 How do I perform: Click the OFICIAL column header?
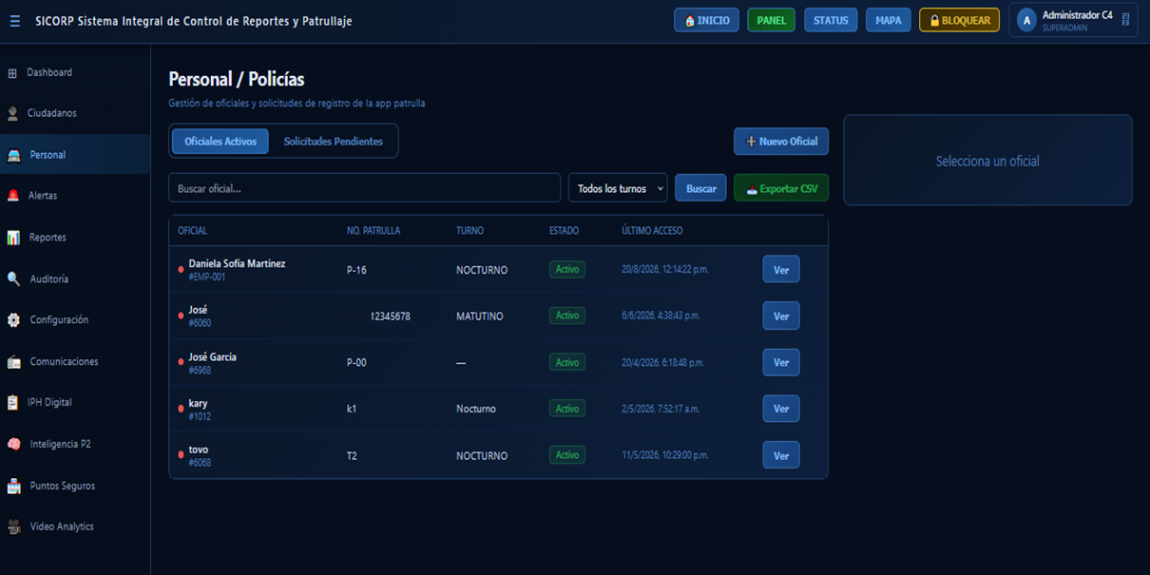click(x=192, y=231)
